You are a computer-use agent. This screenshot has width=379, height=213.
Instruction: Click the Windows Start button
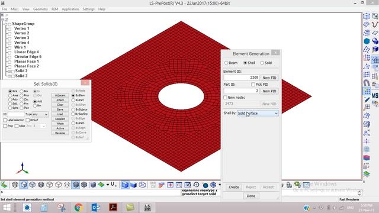(7, 208)
